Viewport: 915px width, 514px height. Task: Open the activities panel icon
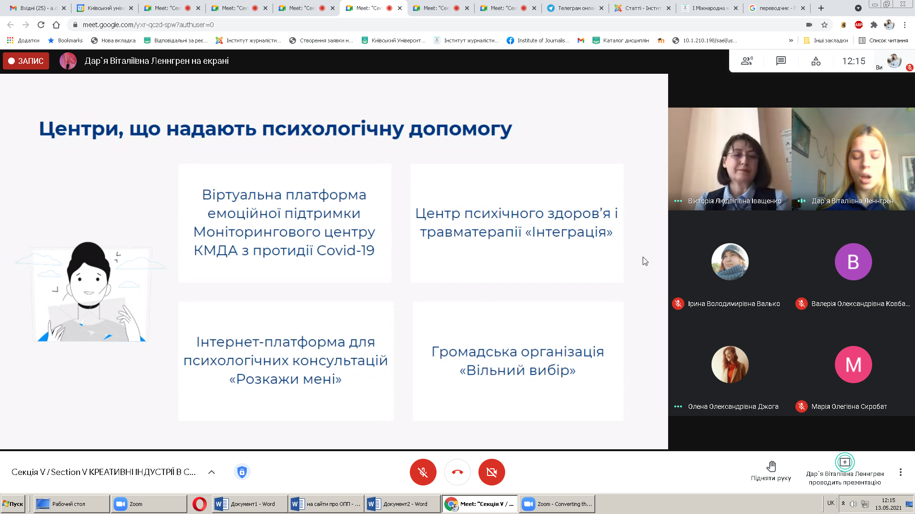pos(816,61)
